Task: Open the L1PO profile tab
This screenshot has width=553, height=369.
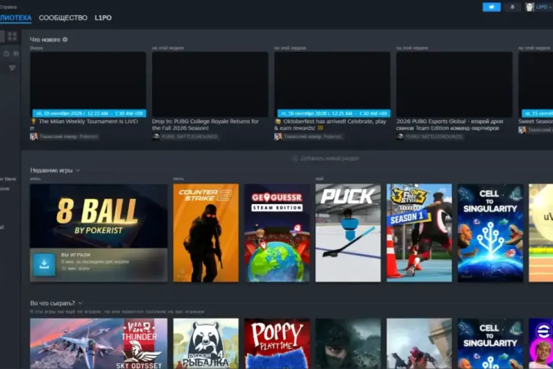Action: pos(103,18)
